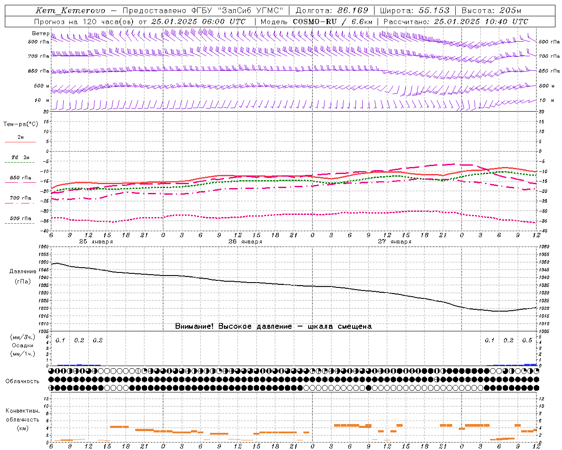Viewport: 562px width, 450px height.
Task: Click the 'Давление' pressure panel label
Action: click(x=23, y=272)
